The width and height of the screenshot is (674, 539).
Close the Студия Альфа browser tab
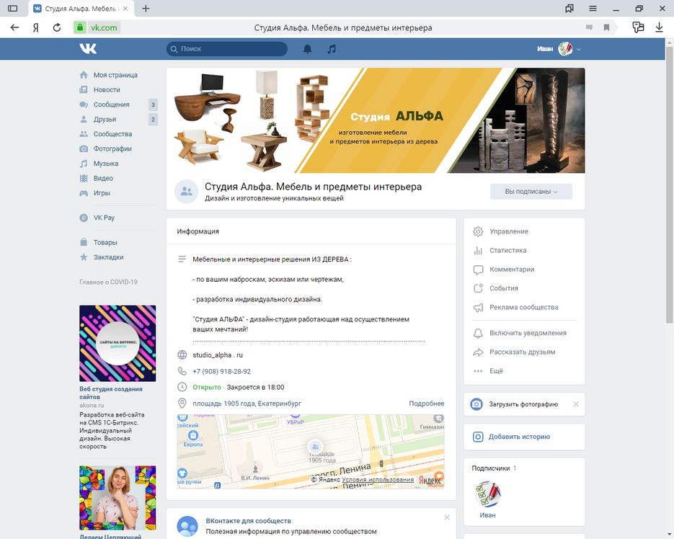125,8
